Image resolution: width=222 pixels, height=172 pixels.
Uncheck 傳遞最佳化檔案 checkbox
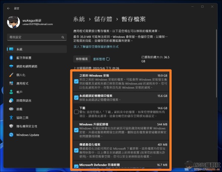pos(76,150)
